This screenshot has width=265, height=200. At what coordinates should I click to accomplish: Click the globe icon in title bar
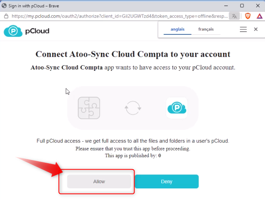pos(4,6)
